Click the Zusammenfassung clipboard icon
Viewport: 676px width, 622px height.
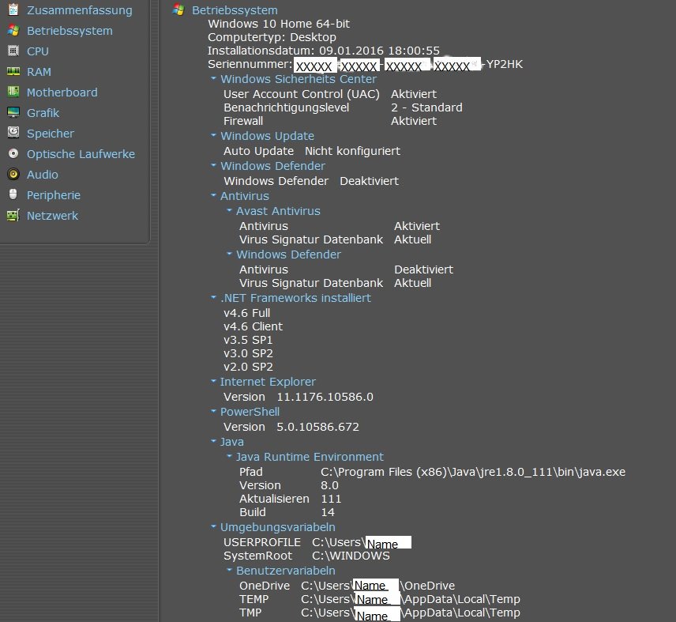(x=13, y=10)
